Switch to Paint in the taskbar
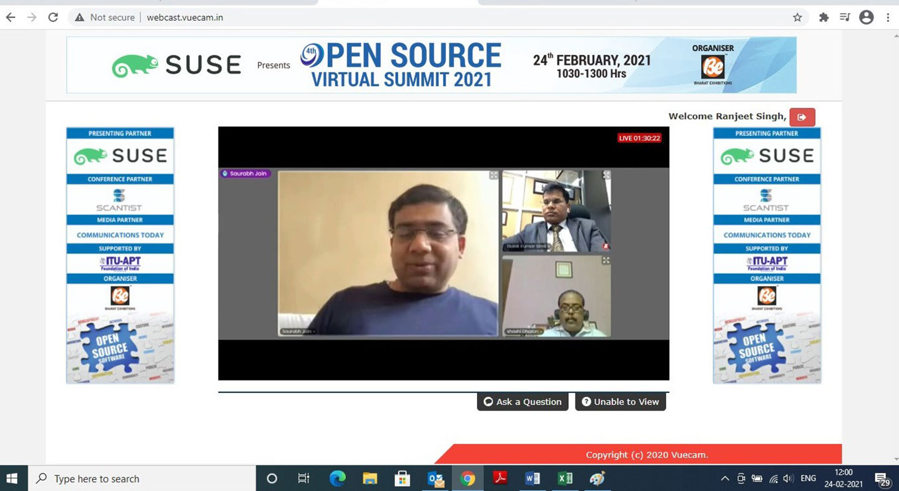Screen dimensions: 899x491 597,479
